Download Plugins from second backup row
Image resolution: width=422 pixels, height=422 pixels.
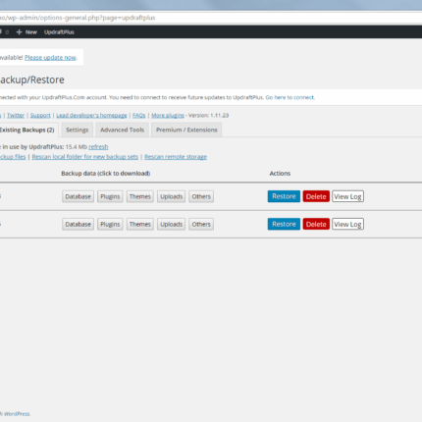click(x=110, y=225)
